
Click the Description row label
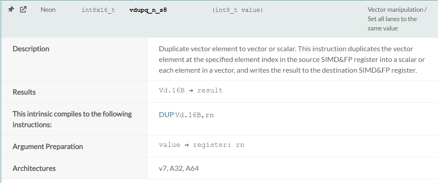(x=31, y=49)
